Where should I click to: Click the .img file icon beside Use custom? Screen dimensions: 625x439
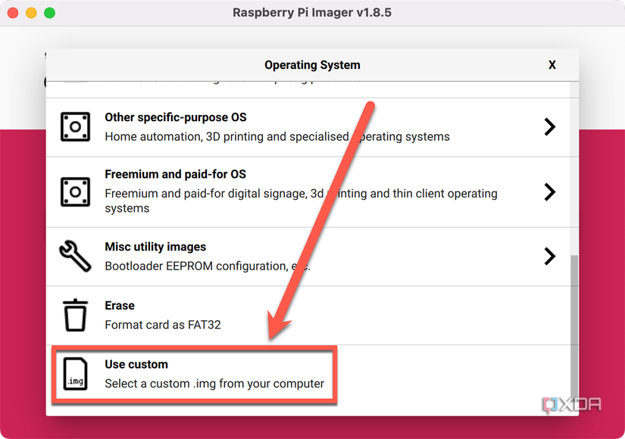[75, 374]
